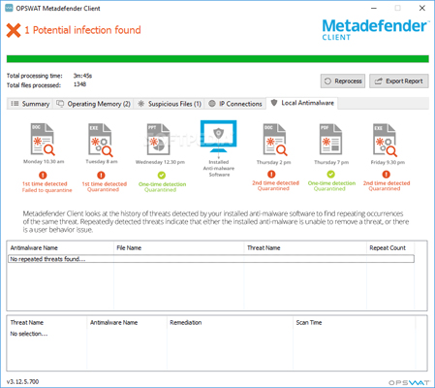Image resolution: width=435 pixels, height=388 pixels.
Task: Select the Installed Anti-malware Software monitor icon
Action: (x=218, y=136)
